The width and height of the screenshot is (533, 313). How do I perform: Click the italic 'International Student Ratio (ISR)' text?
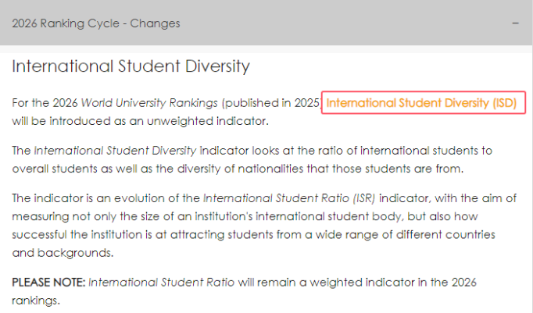tap(289, 198)
